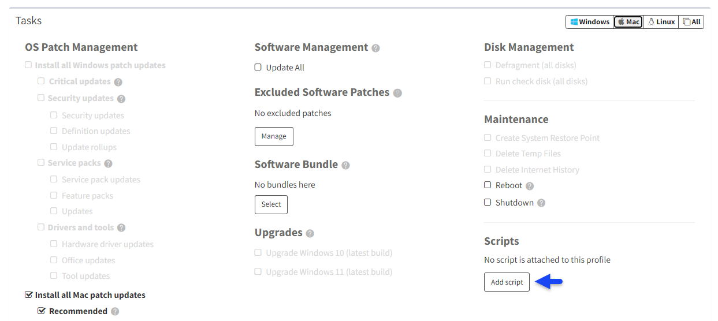Open help icon beside Software Management
Image resolution: width=718 pixels, height=321 pixels.
pyautogui.click(x=375, y=48)
